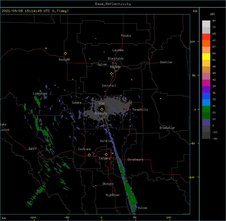Click the yellow diamond marker near RockyMH
This screenshot has width=226, height=221.
pos(65,53)
